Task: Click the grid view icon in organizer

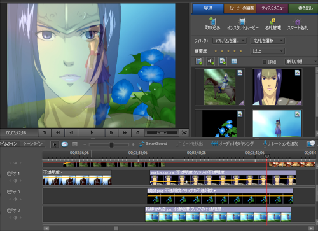Action: pos(234,61)
